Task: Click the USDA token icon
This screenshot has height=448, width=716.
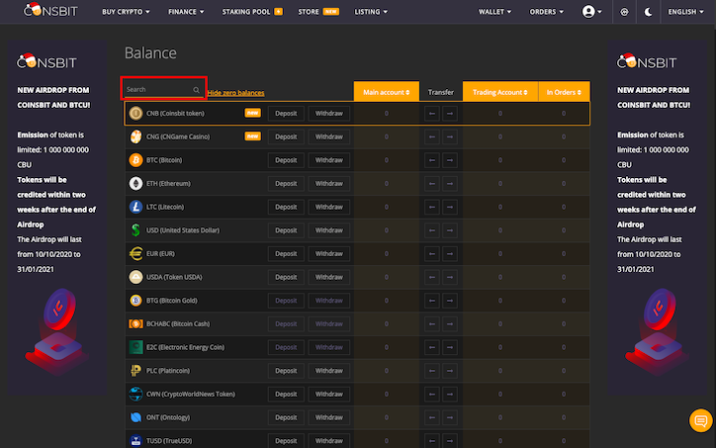Action: [x=135, y=277]
